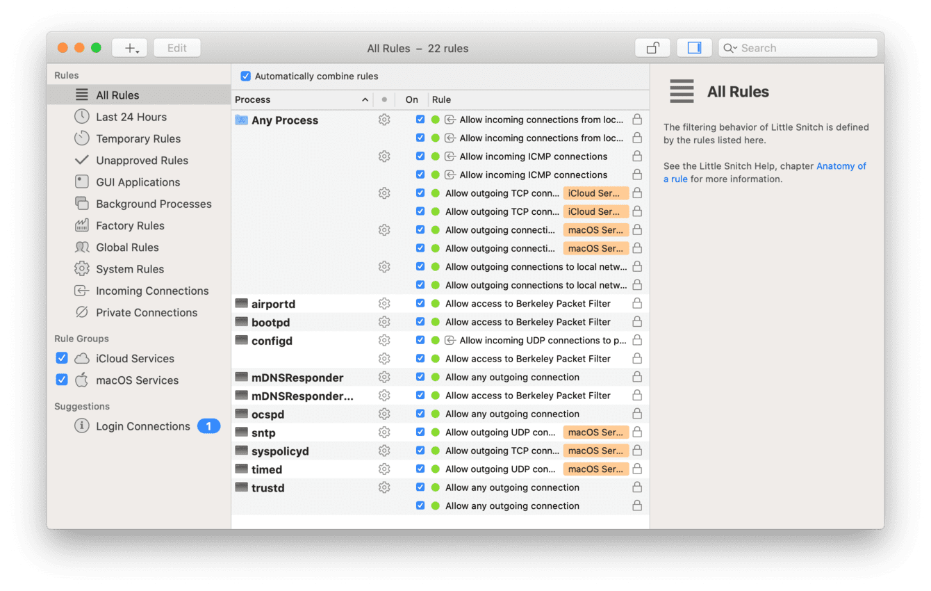
Task: Toggle the macOS Services rule group checkbox
Action: tap(62, 380)
